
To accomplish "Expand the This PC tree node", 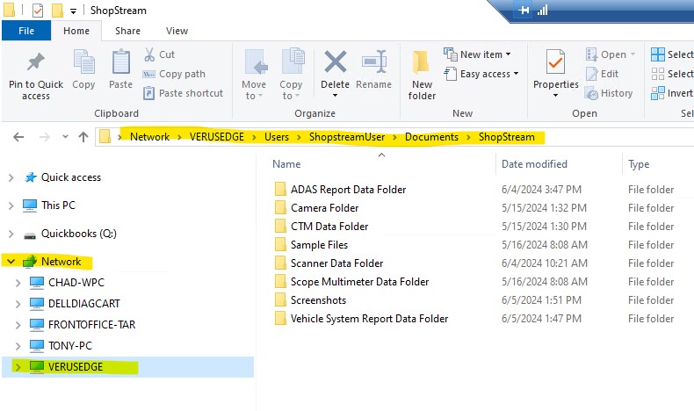I will click(11, 205).
